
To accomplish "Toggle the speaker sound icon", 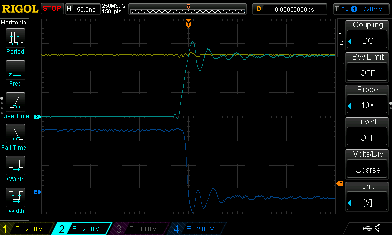I will pos(379,228).
